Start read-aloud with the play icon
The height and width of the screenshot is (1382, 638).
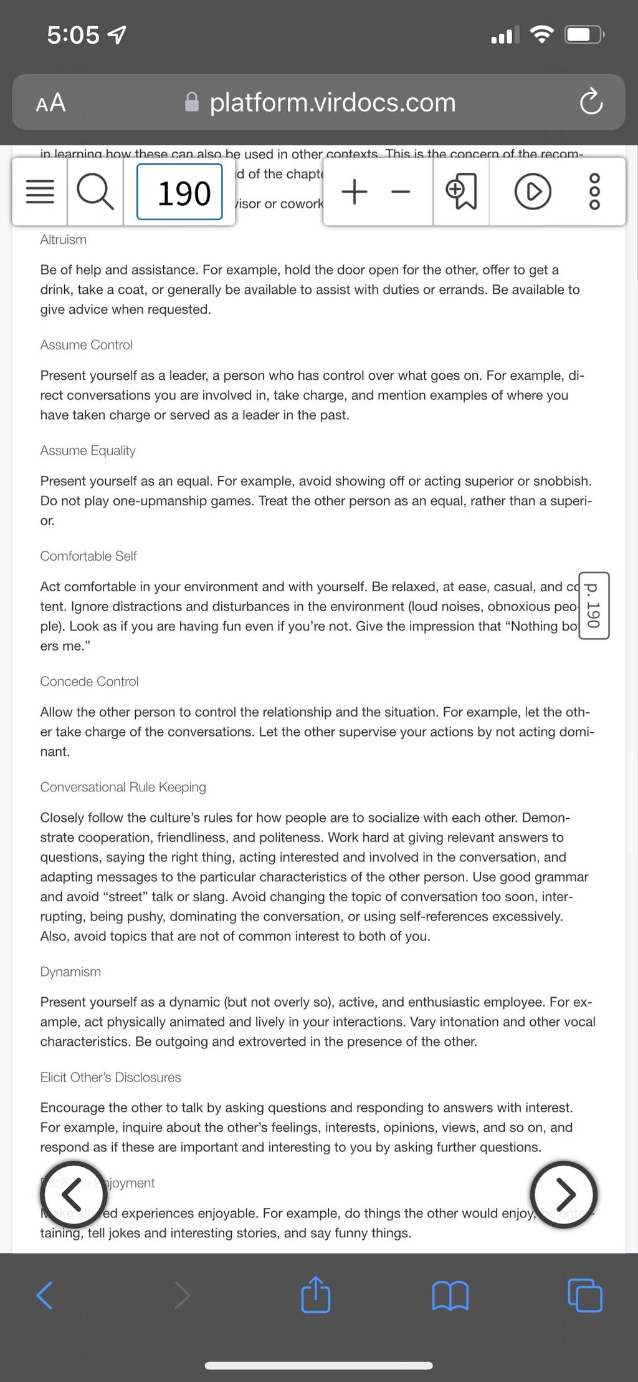(x=533, y=193)
